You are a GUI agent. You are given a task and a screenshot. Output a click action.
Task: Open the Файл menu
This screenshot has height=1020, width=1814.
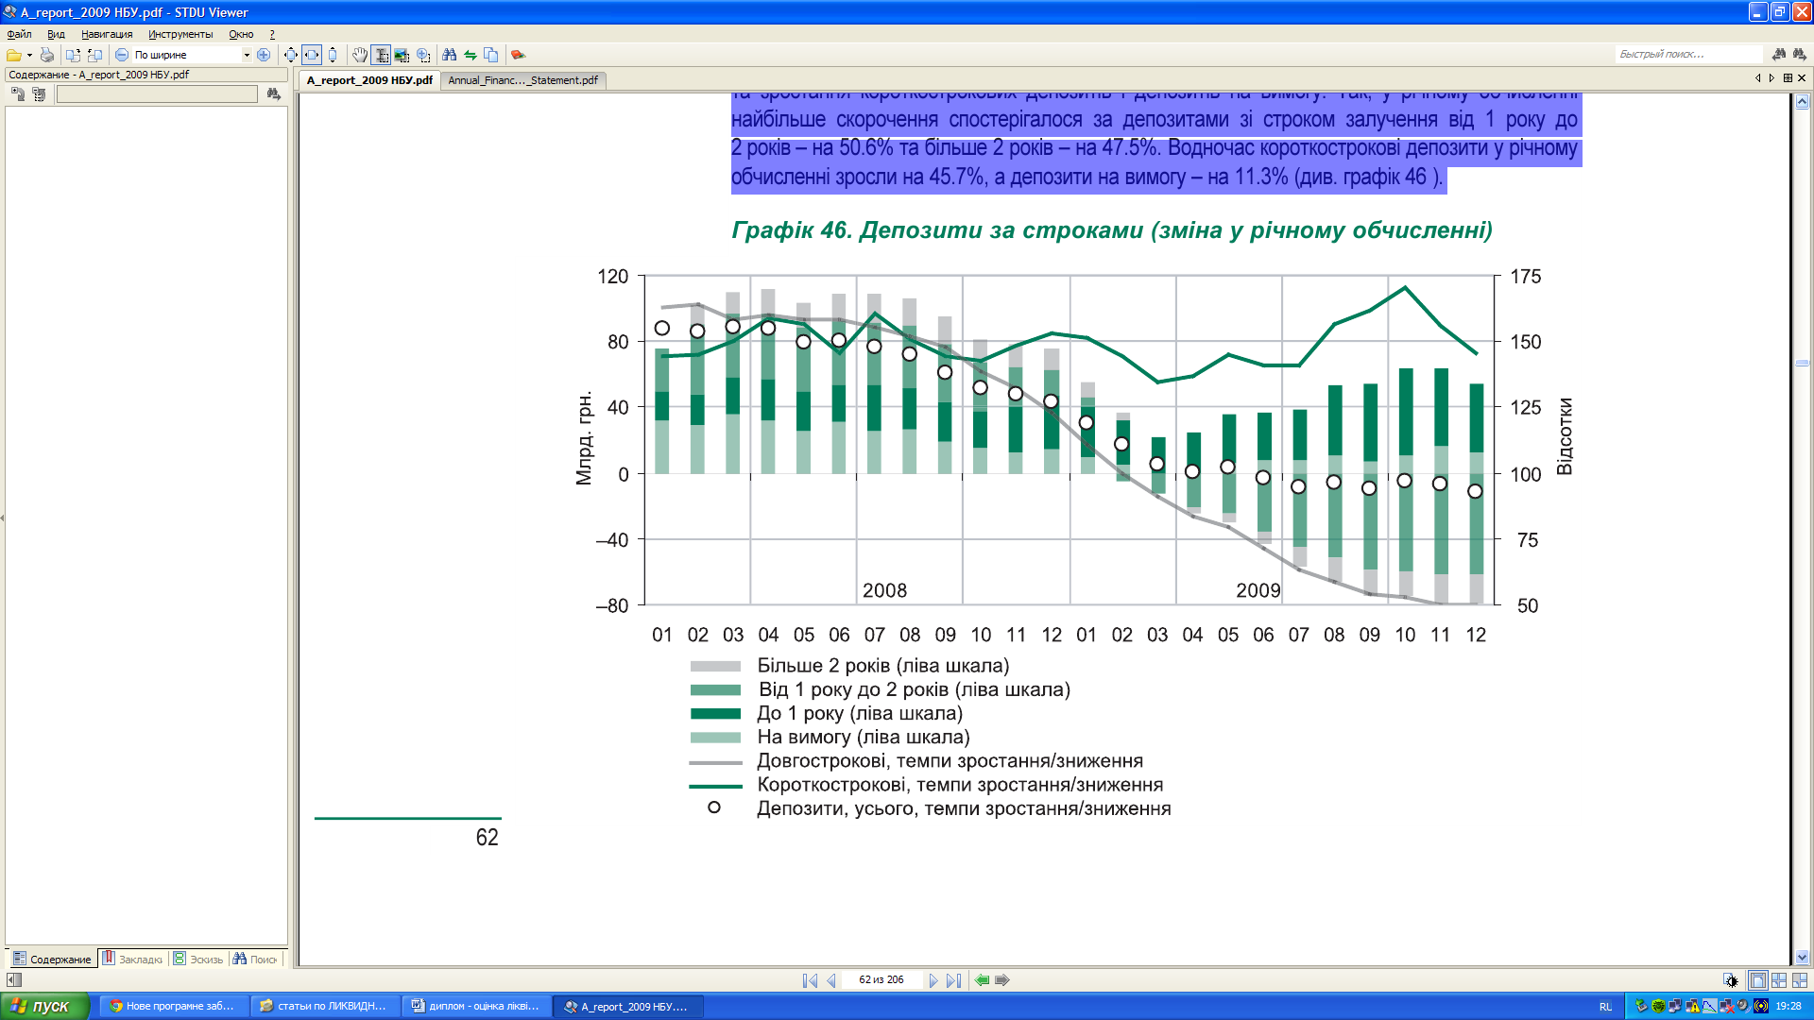19,34
